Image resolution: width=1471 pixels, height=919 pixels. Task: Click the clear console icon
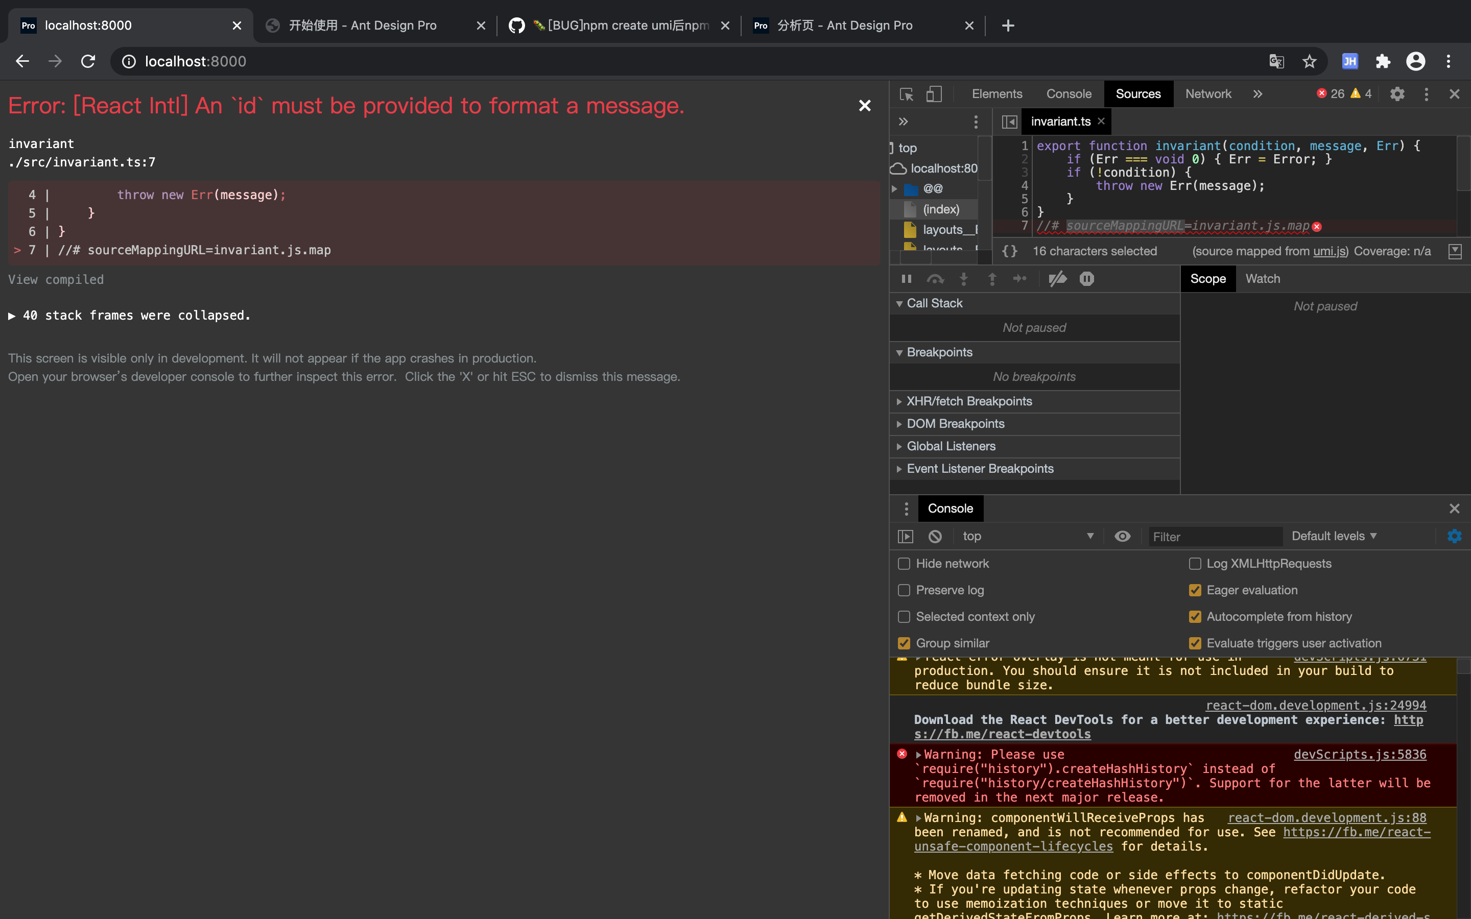935,536
